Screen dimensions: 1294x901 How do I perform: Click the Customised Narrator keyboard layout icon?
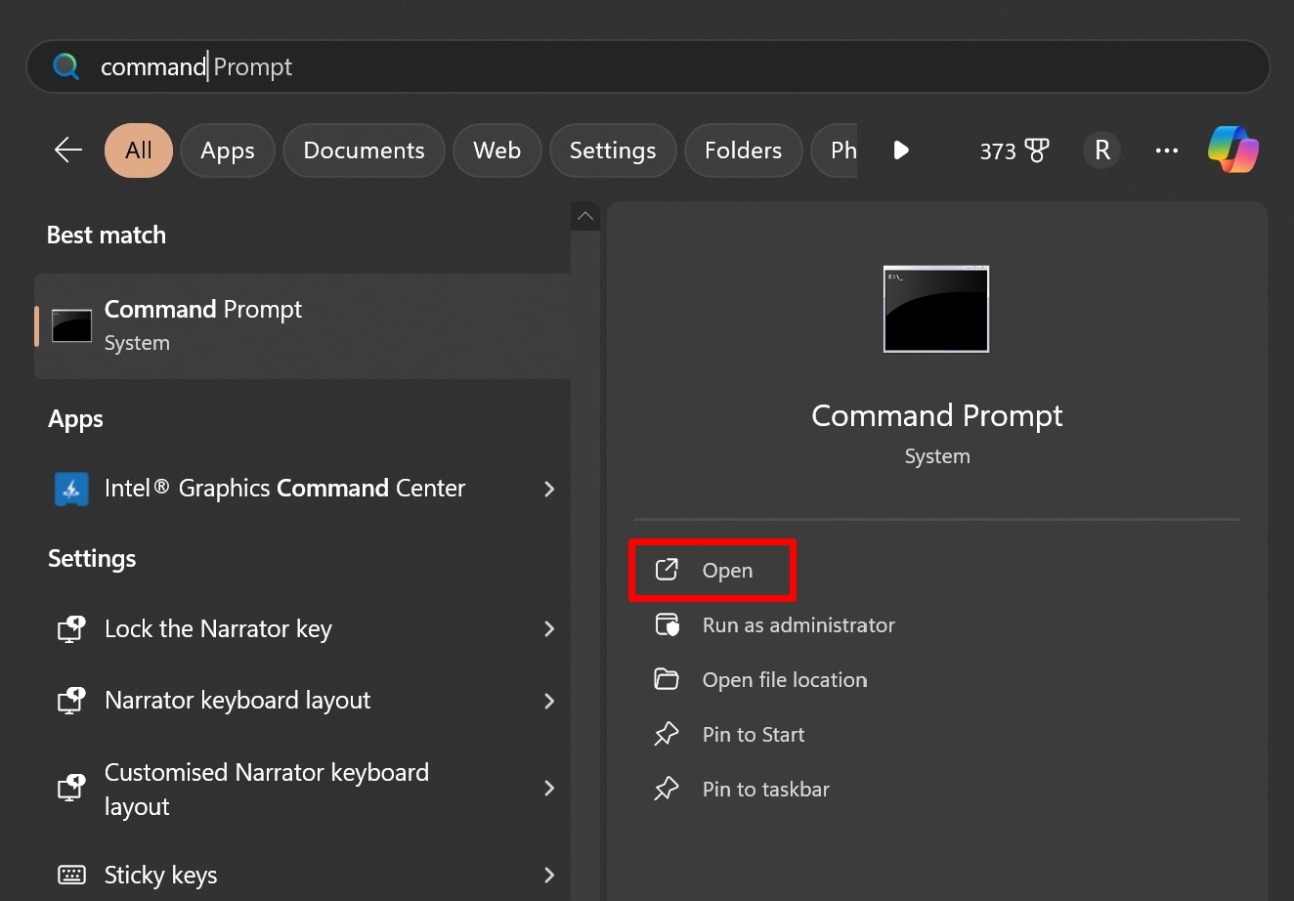click(71, 788)
